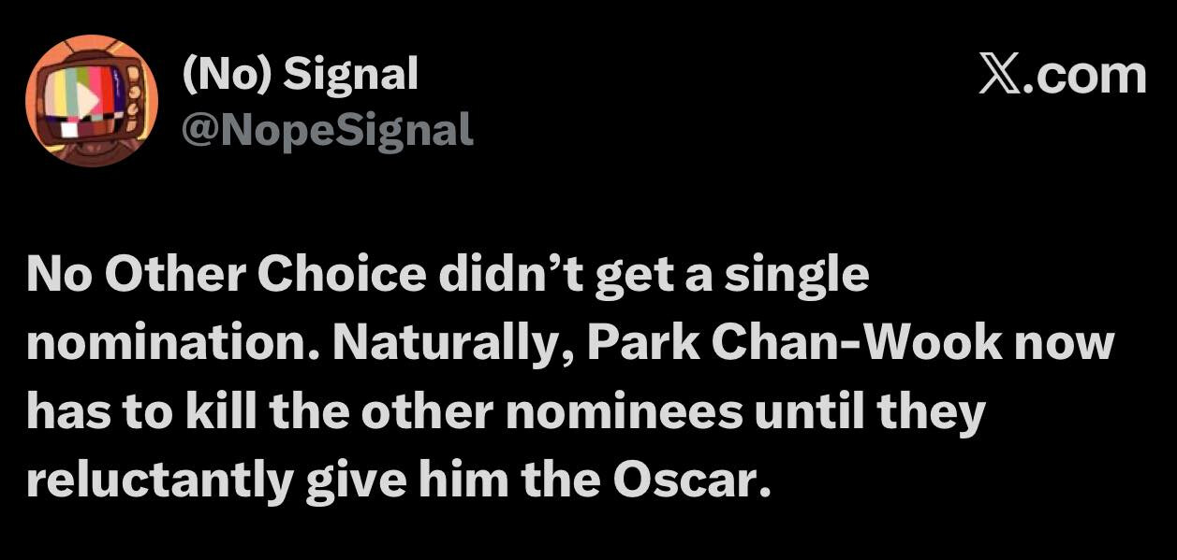This screenshot has height=560, width=1177.
Task: Click the X logo beside .com
Action: pyautogui.click(x=1002, y=76)
